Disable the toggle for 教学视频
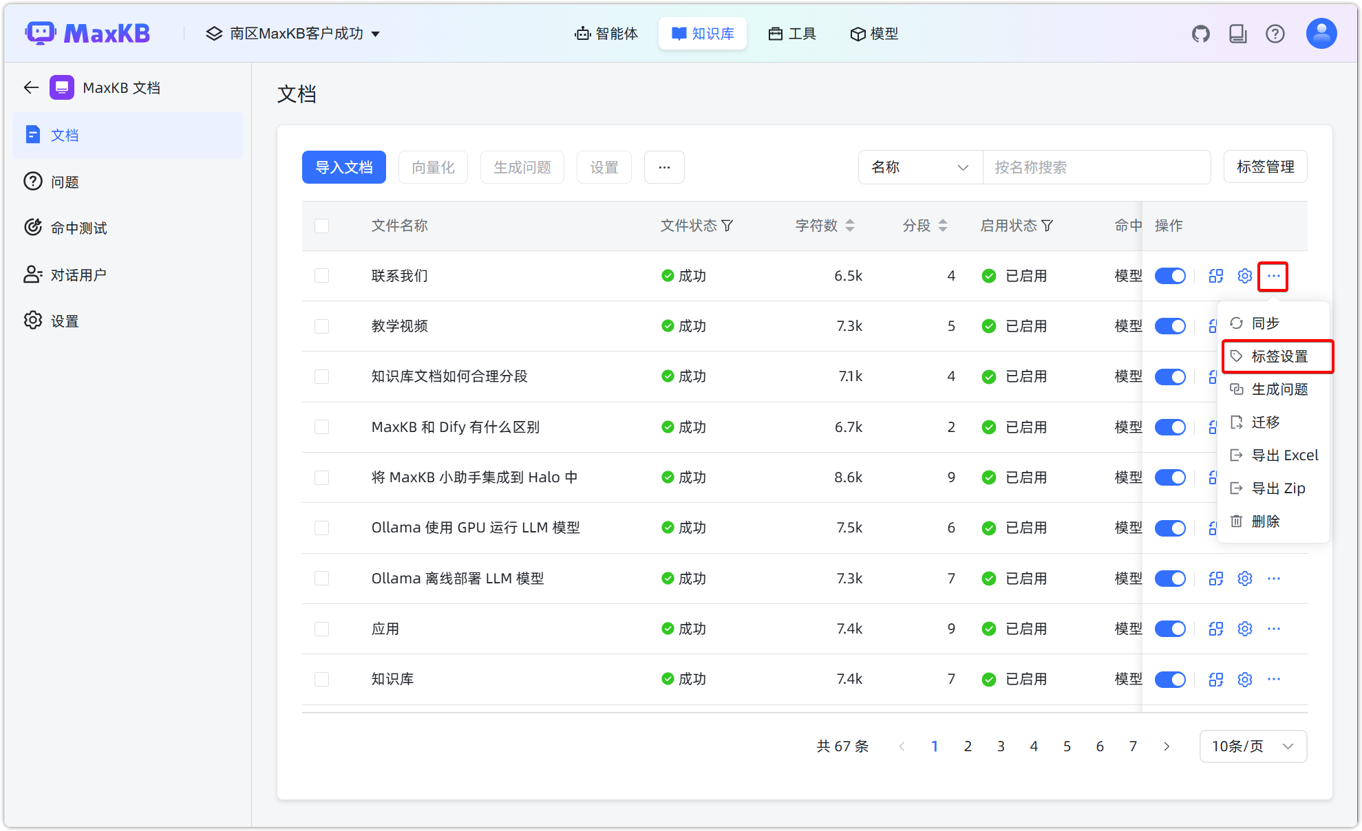Image resolution: width=1362 pixels, height=831 pixels. point(1170,325)
